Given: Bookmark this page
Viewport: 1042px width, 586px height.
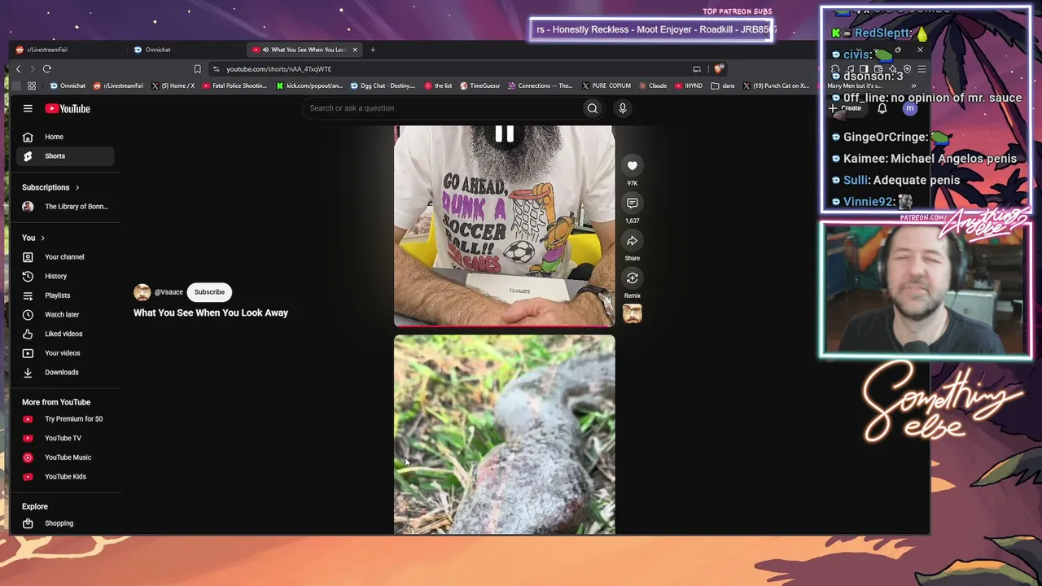Looking at the screenshot, I should (x=197, y=69).
